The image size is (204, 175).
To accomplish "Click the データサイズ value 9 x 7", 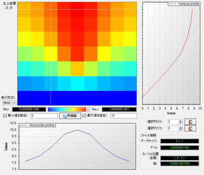I will (180, 141).
